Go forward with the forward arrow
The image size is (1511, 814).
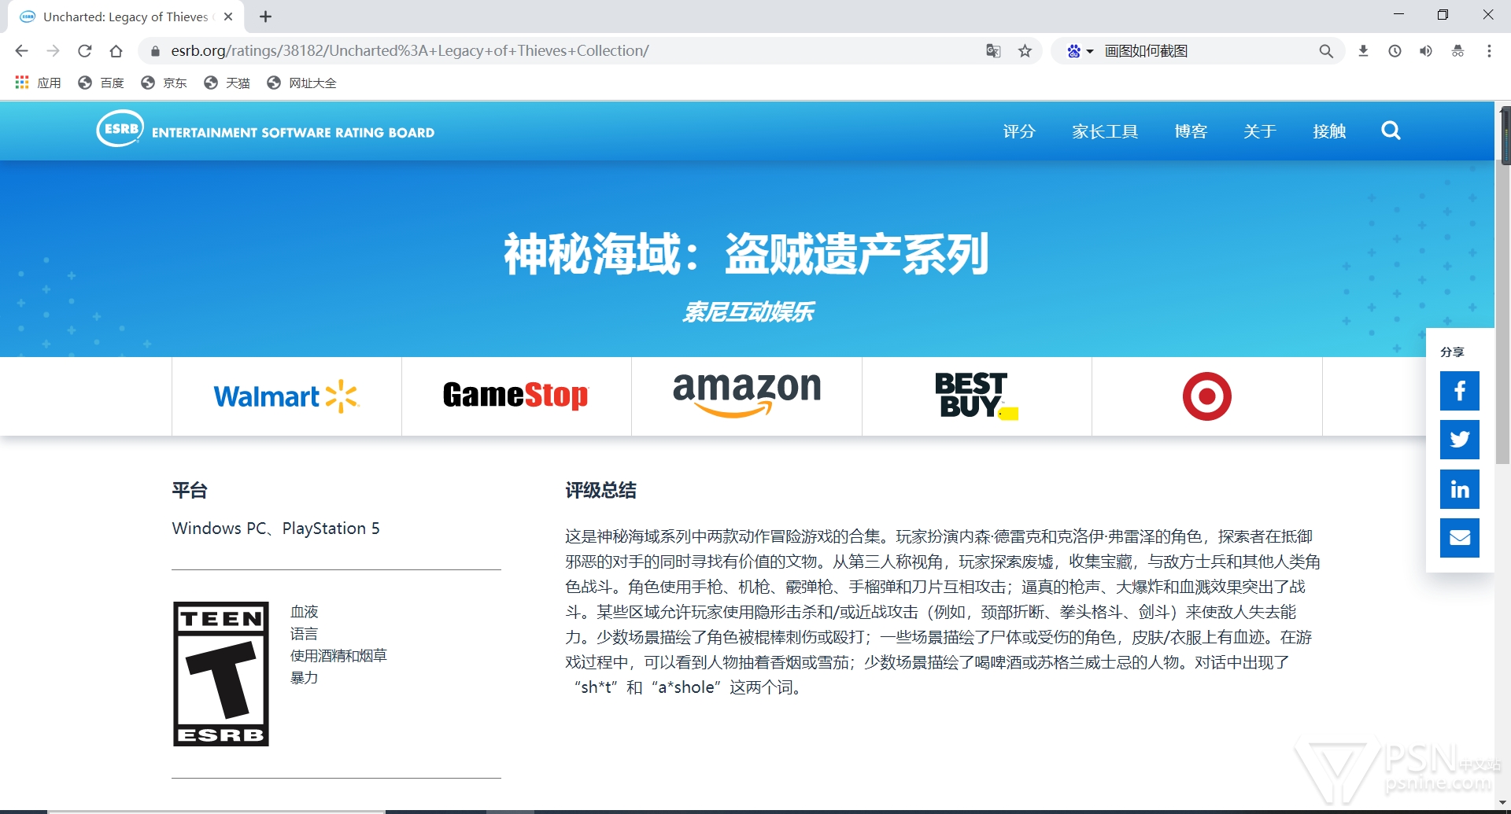pyautogui.click(x=53, y=51)
